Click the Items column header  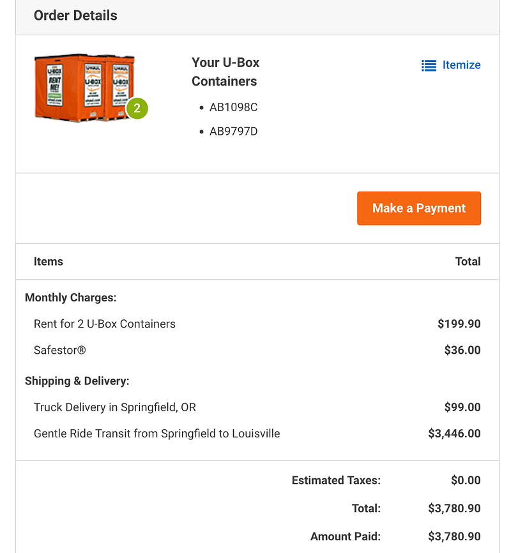pyautogui.click(x=49, y=261)
